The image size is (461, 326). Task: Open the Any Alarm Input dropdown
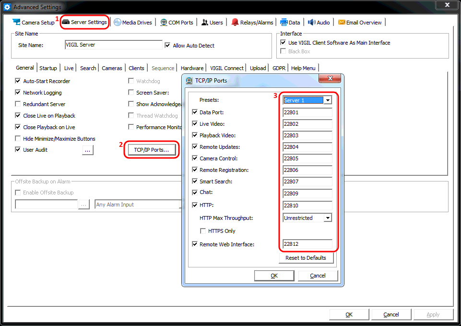tap(138, 205)
